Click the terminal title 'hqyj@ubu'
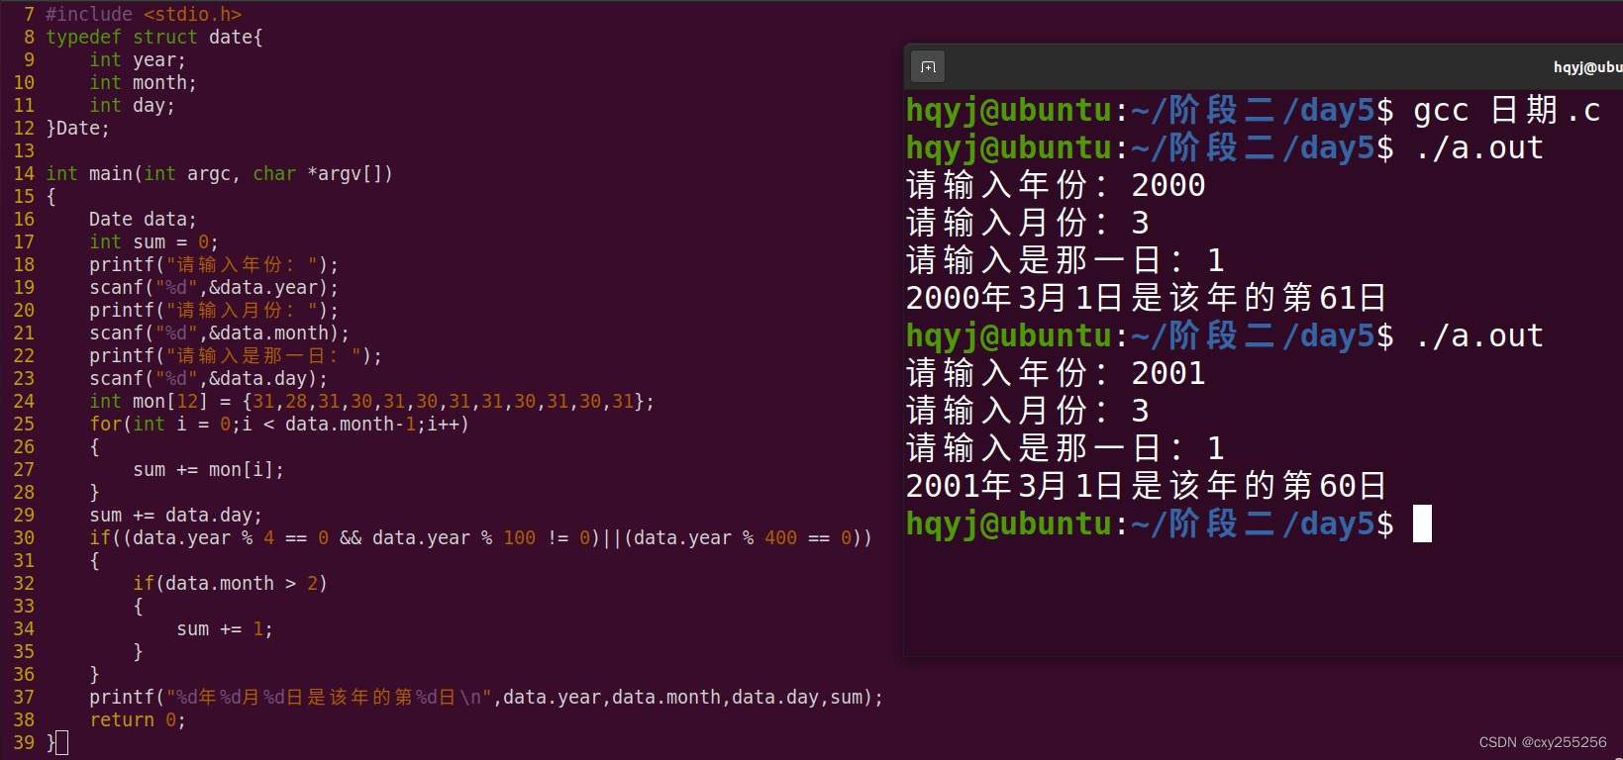This screenshot has height=760, width=1623. pos(1587,67)
